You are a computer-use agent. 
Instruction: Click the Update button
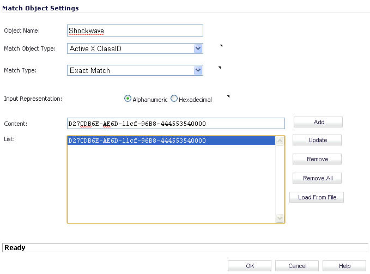317,140
